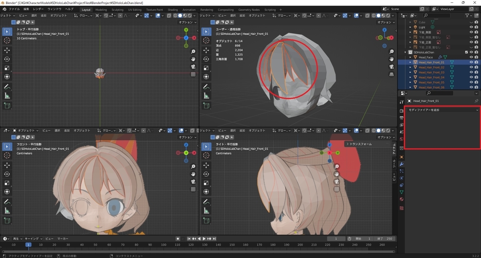Viewport: 481px width, 258px height.
Task: Select the Rotate tool in top orthographic viewport
Action: coord(7,59)
